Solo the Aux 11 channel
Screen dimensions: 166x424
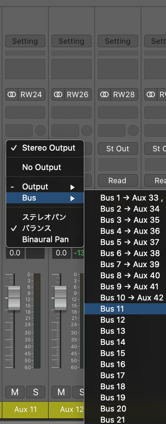36,392
